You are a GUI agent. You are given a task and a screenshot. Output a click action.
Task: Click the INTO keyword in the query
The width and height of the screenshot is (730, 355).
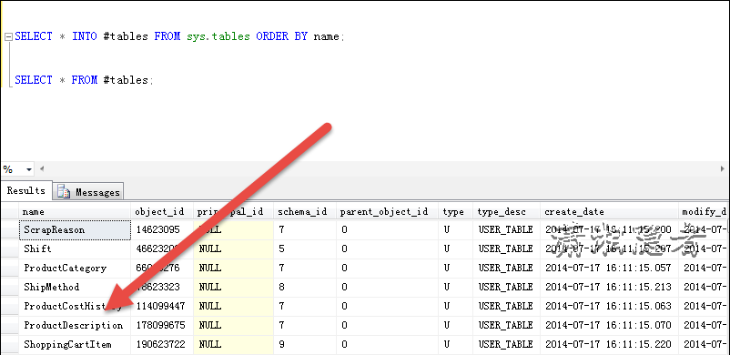pyautogui.click(x=85, y=36)
